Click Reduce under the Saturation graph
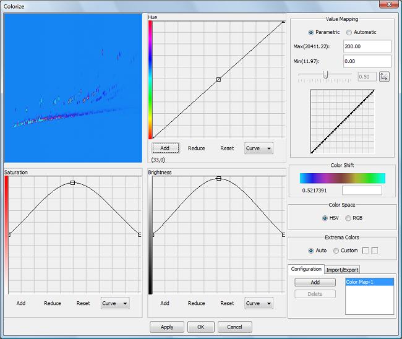The height and width of the screenshot is (339, 402). point(53,303)
